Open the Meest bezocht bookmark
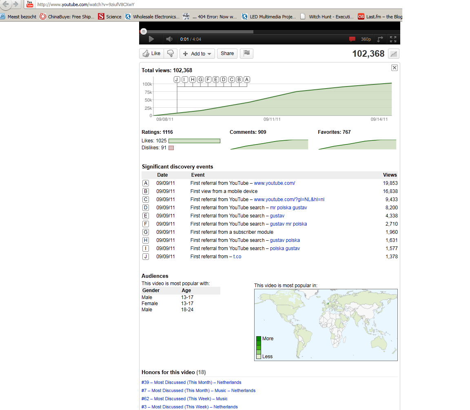Screen dimensions: 470x410 [x=18, y=17]
